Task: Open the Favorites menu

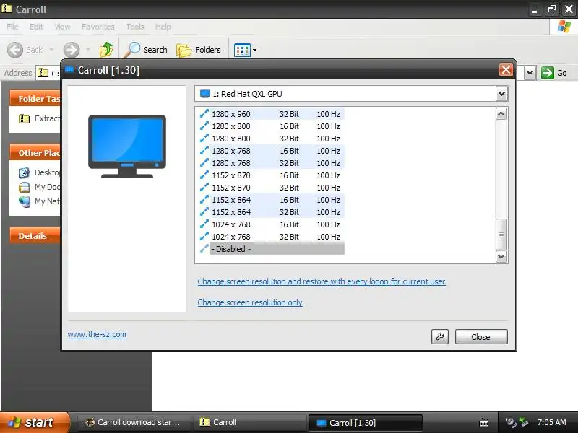Action: (98, 27)
